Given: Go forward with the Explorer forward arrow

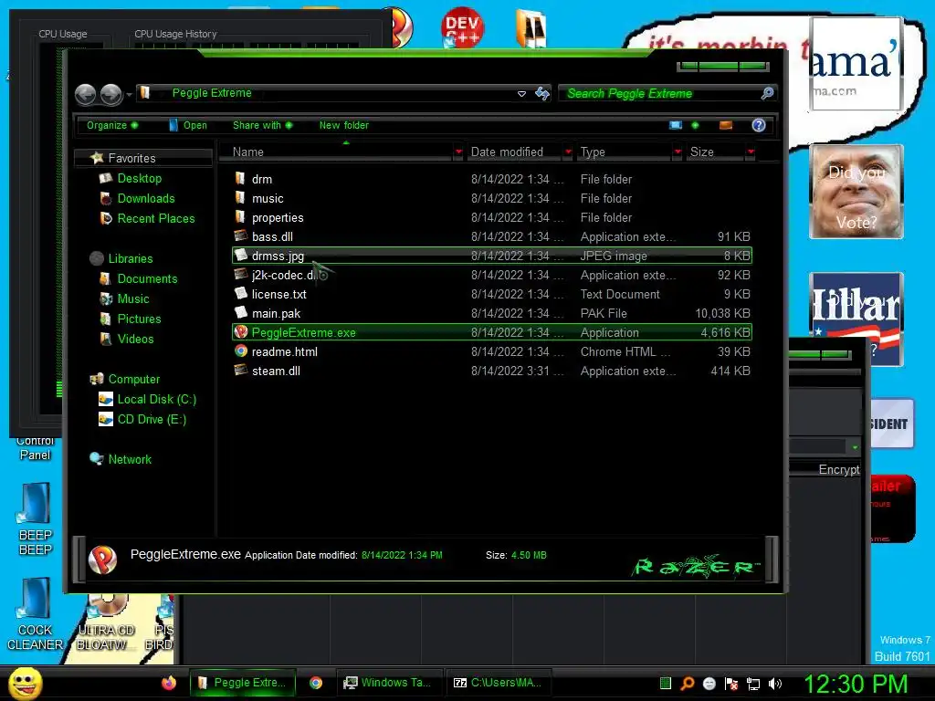Looking at the screenshot, I should [x=110, y=94].
